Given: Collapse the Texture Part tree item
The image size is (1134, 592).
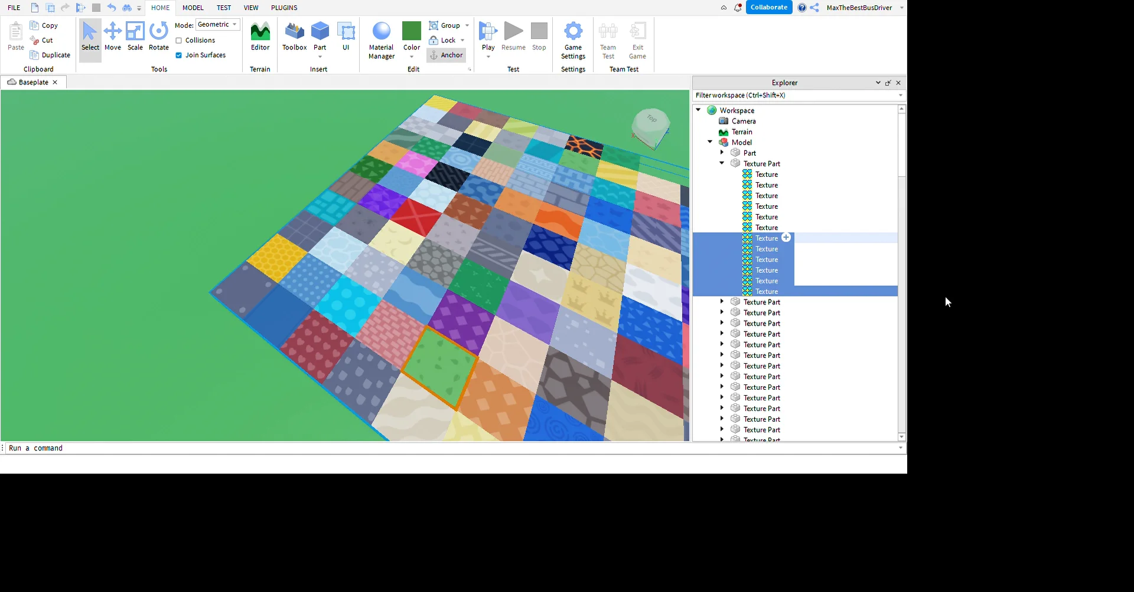Looking at the screenshot, I should tap(721, 163).
